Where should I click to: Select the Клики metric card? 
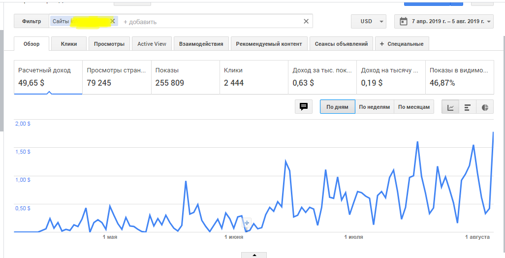[254, 77]
